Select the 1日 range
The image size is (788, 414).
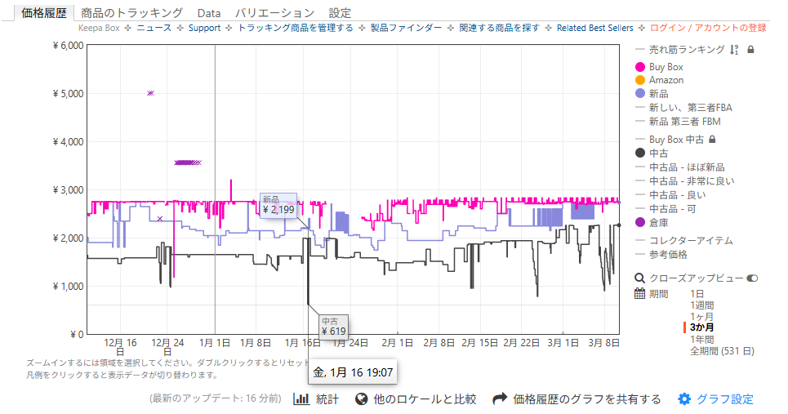(697, 294)
